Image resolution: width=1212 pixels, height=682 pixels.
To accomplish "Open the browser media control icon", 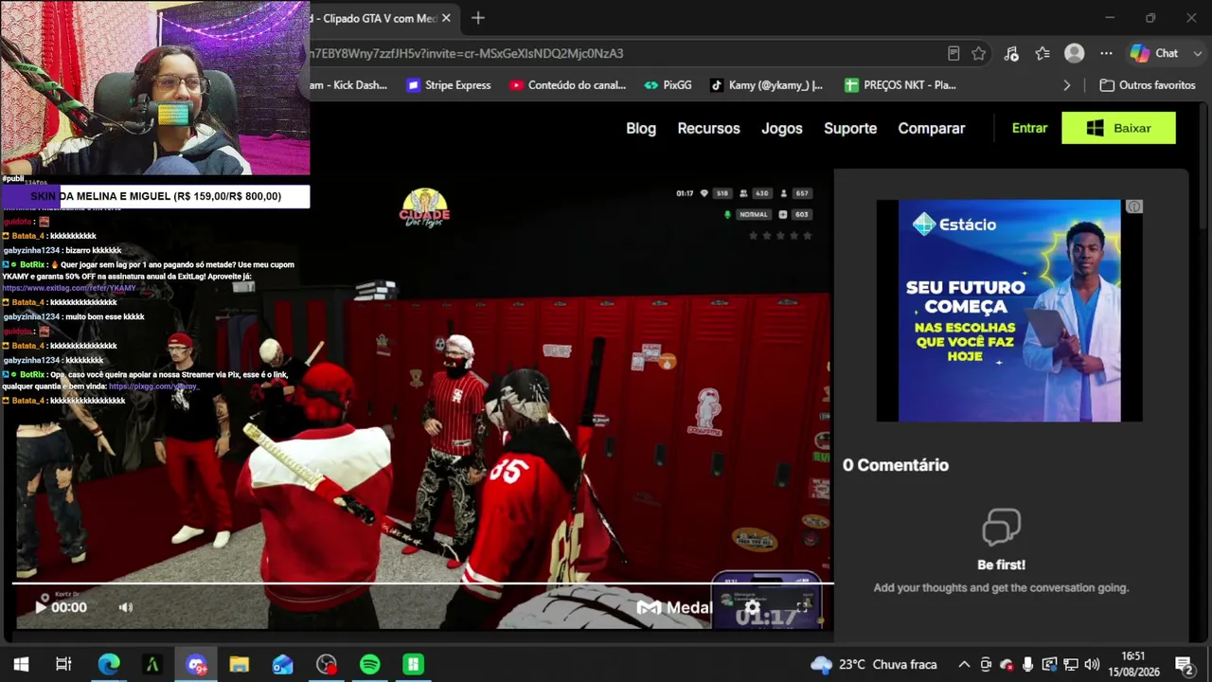I will point(1011,53).
